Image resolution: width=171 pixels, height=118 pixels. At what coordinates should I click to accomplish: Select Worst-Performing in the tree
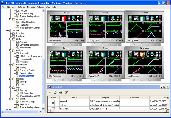click(27, 76)
